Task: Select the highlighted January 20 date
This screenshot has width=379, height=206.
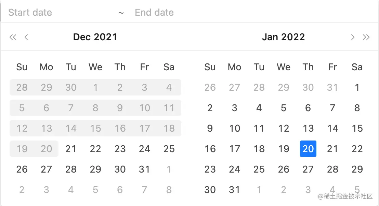Action: (x=308, y=149)
